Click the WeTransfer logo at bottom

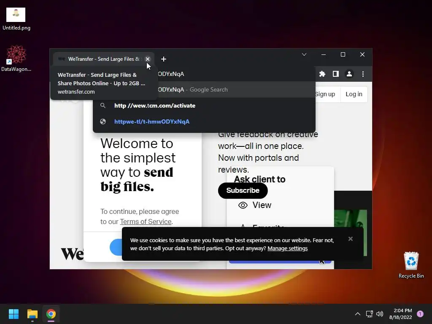[72, 254]
